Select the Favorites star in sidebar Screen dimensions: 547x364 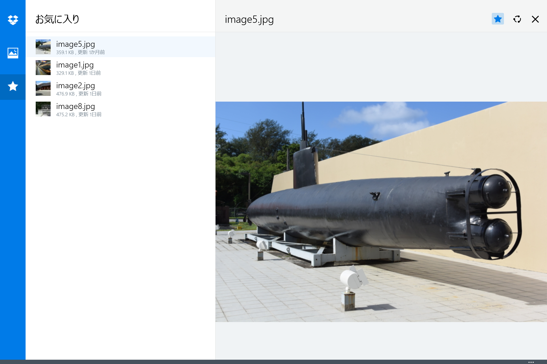pyautogui.click(x=13, y=86)
